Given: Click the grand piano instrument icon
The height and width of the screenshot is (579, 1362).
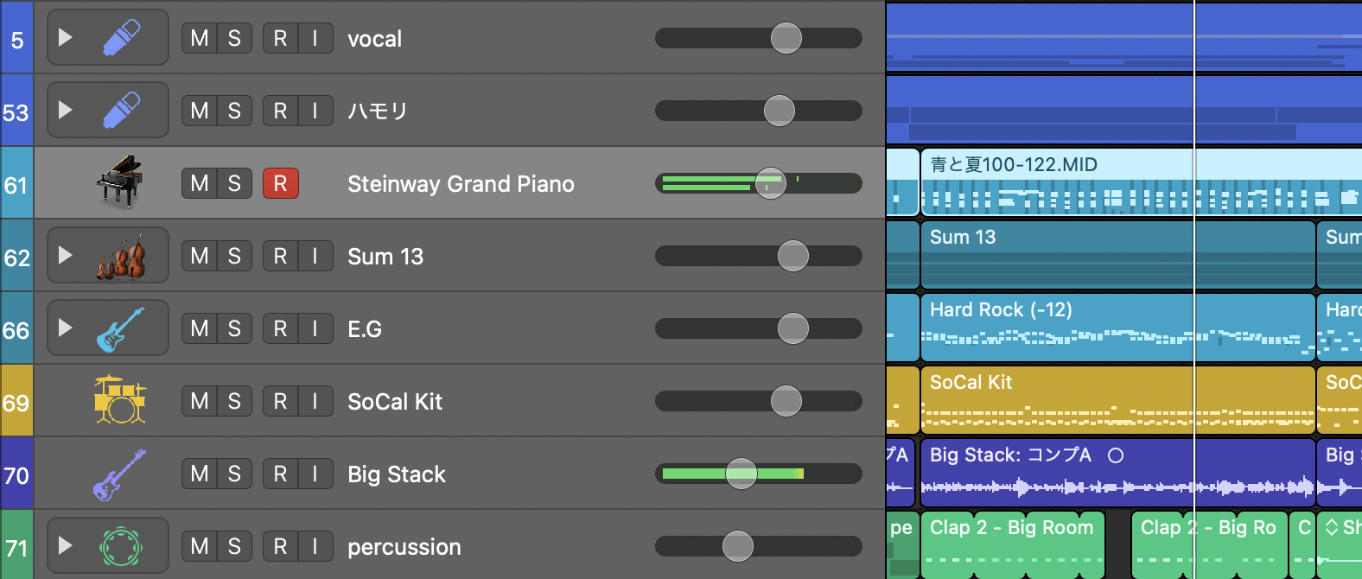Looking at the screenshot, I should 119,182.
